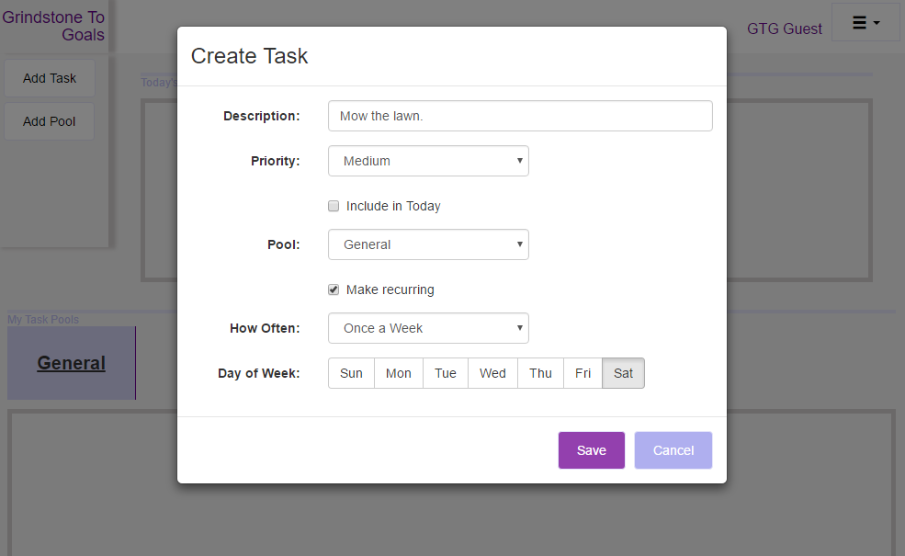Open the How Often dropdown
Screen dimensions: 905x556
coord(428,328)
